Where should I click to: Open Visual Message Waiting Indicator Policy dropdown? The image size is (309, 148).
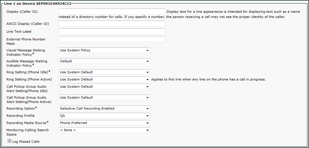[x=104, y=50]
